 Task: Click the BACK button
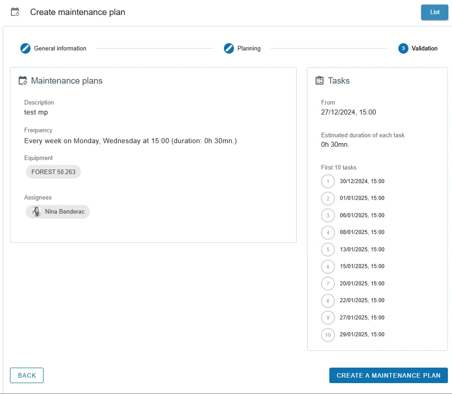[x=27, y=375]
